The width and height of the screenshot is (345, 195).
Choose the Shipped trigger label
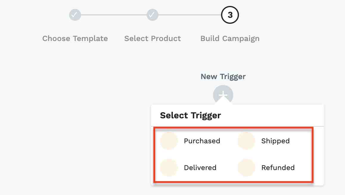pos(276,141)
